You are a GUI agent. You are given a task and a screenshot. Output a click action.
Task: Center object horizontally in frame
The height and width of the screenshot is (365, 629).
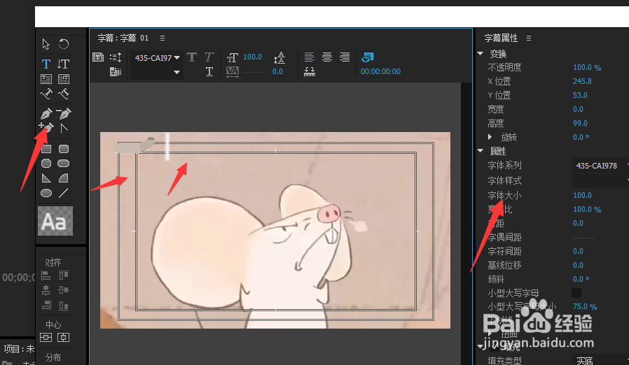pos(63,337)
